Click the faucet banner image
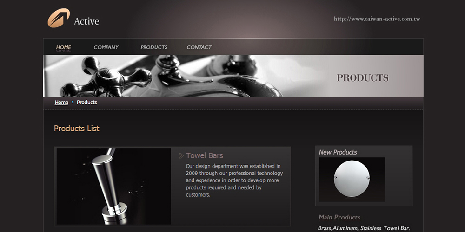The height and width of the screenshot is (232, 465). click(233, 76)
